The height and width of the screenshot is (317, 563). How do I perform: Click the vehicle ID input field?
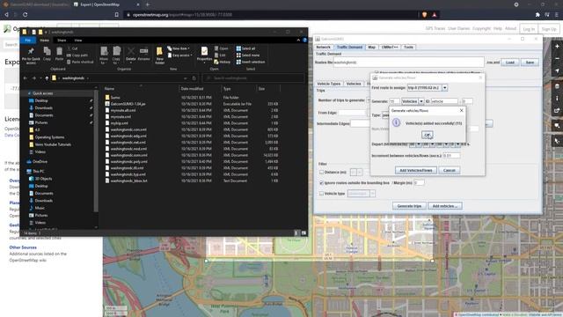pos(444,101)
